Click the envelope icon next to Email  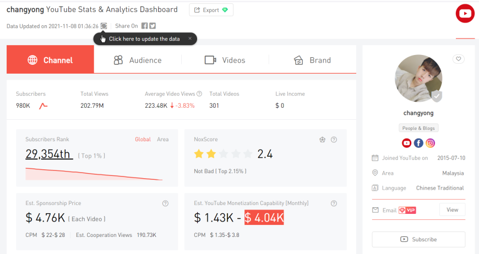375,210
